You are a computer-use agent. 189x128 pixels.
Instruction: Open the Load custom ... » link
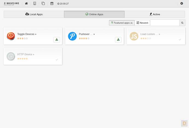coord(150,34)
